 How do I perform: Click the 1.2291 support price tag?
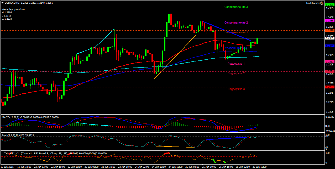[329, 71]
